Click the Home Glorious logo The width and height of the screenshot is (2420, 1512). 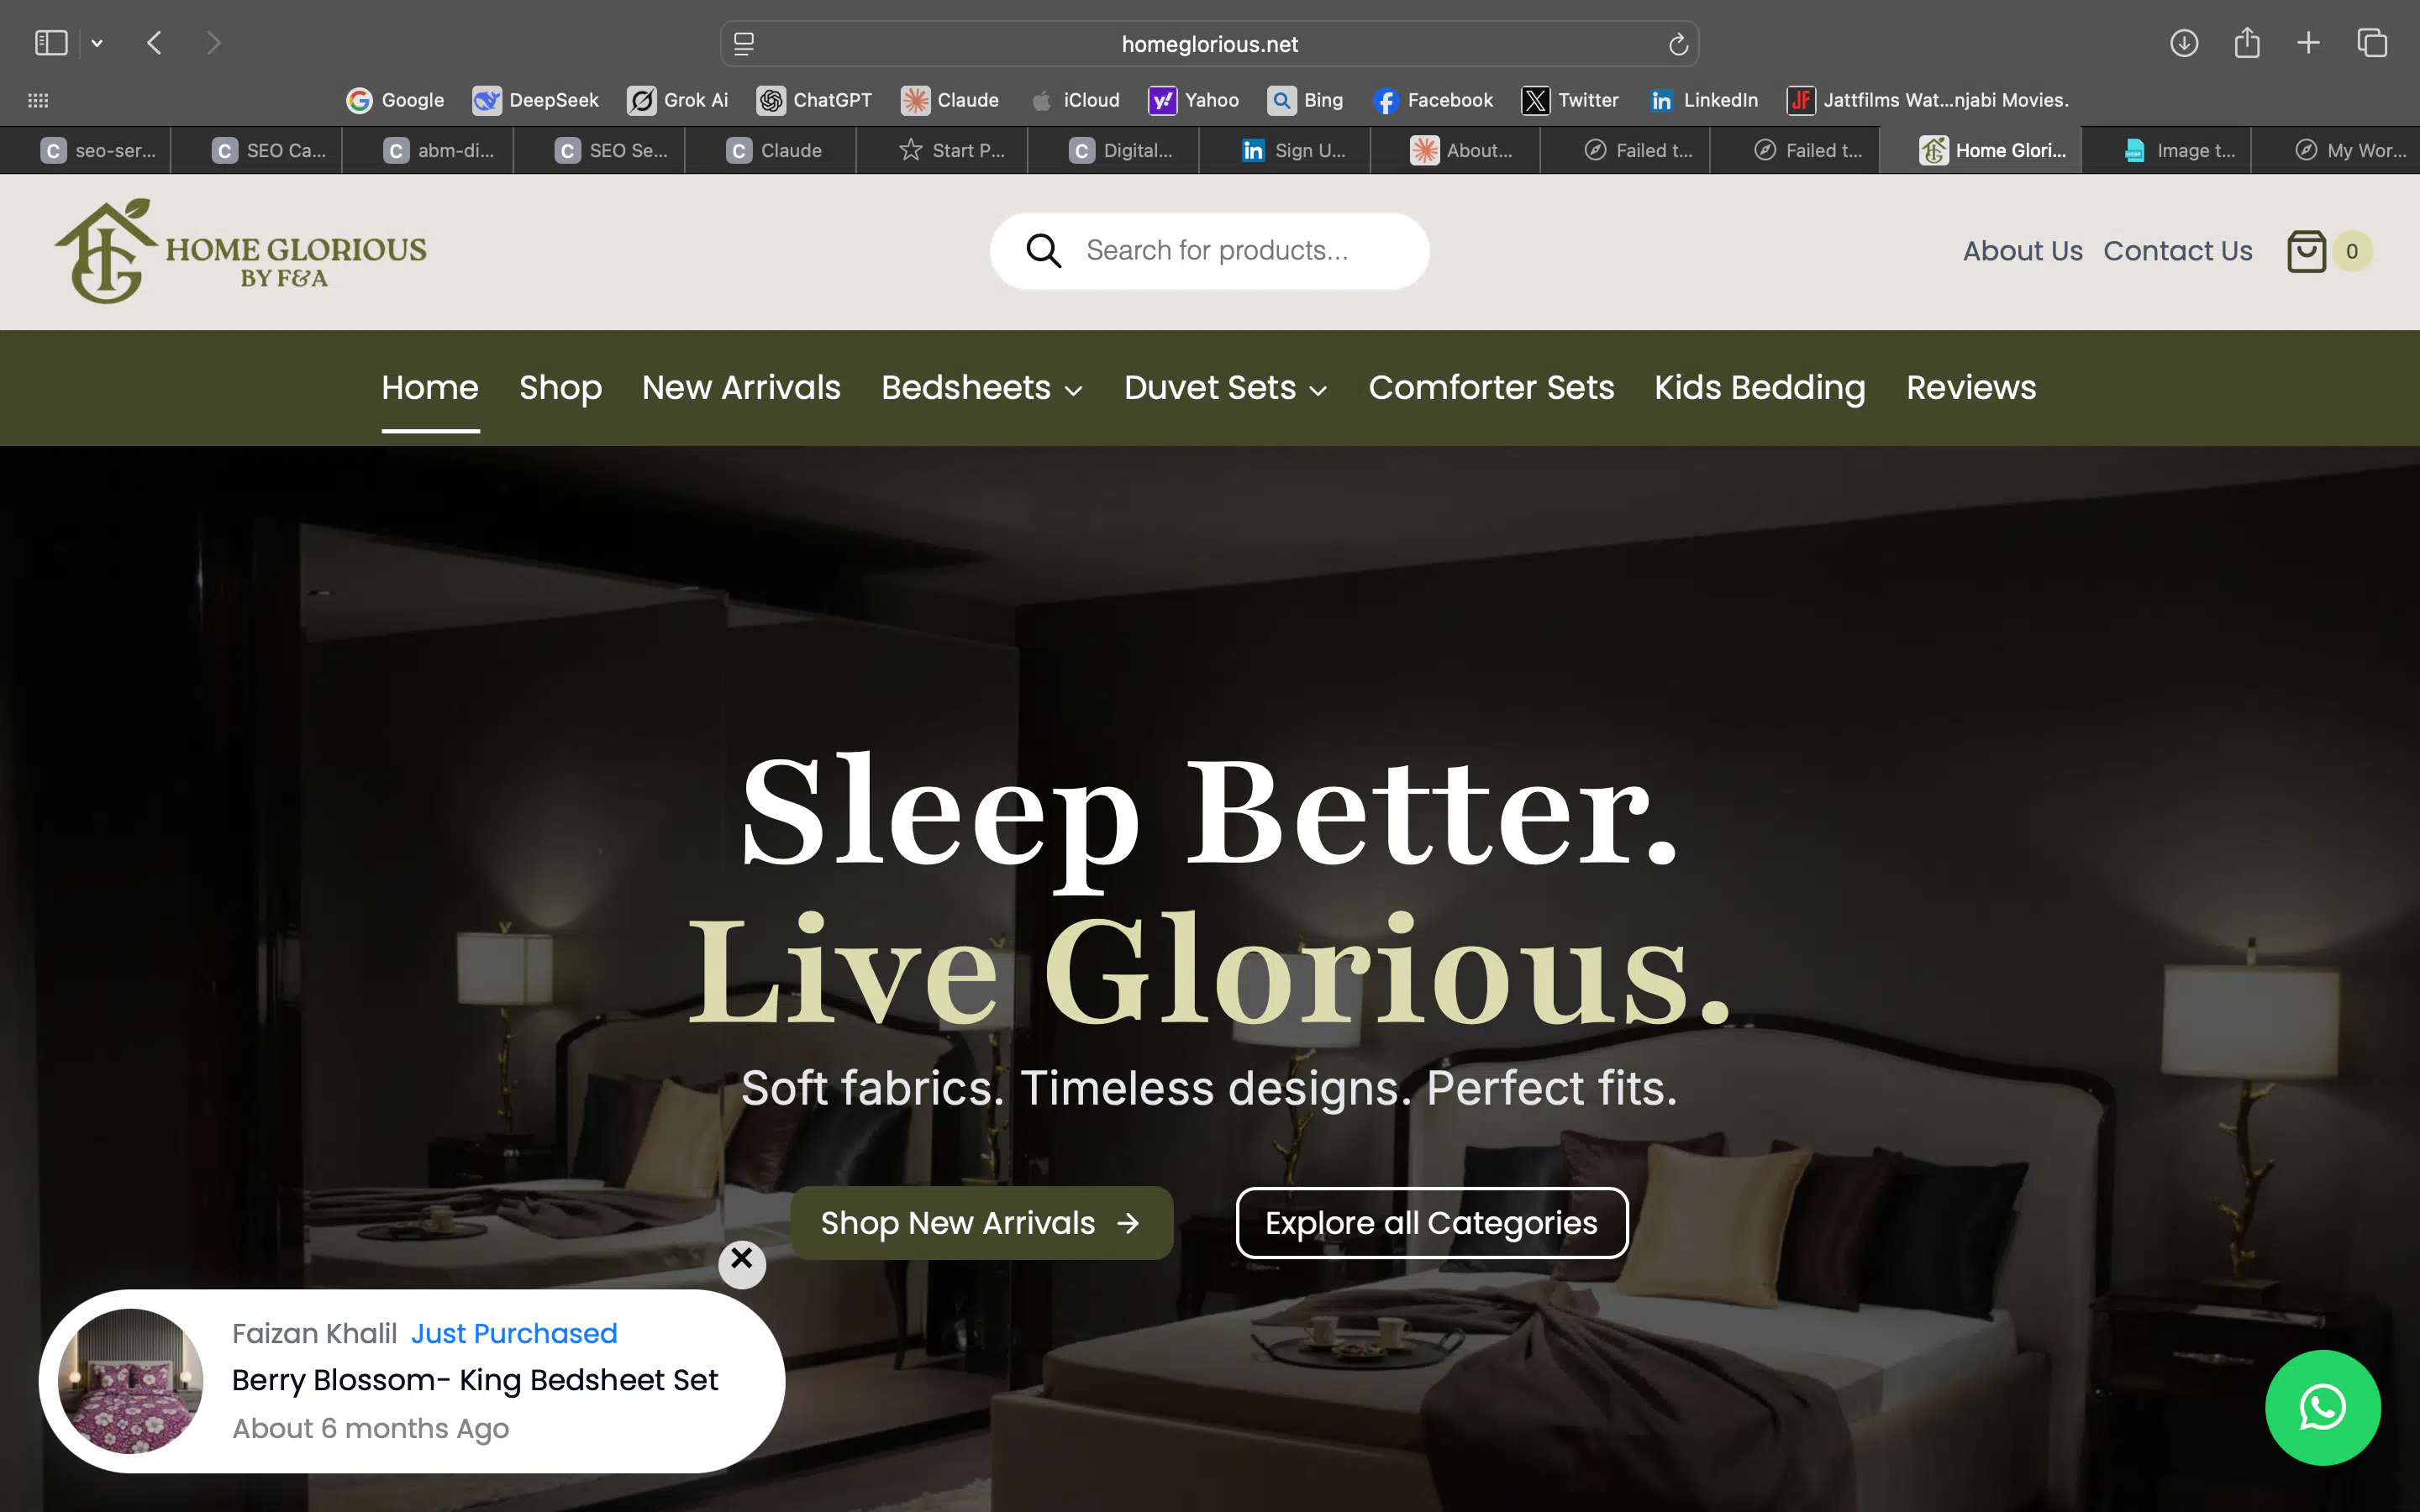click(x=241, y=251)
